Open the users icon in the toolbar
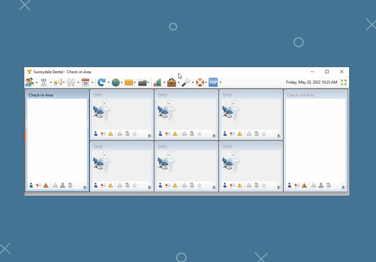Image resolution: width=376 pixels, height=262 pixels. (x=29, y=82)
